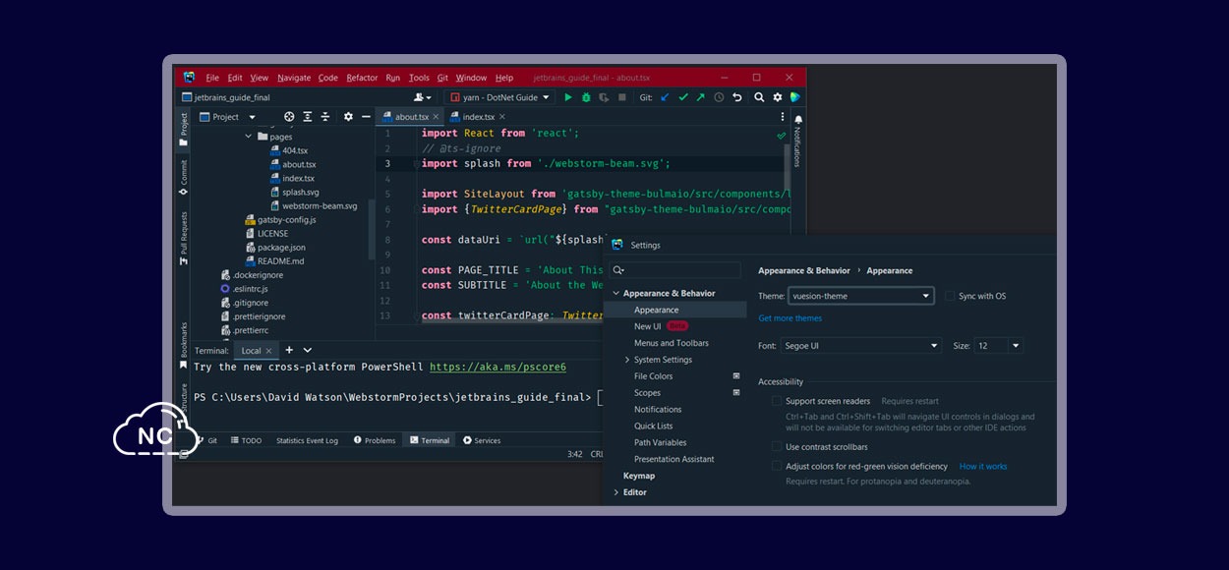Select opened file in Project tree target icon
The image size is (1229, 570).
289,117
